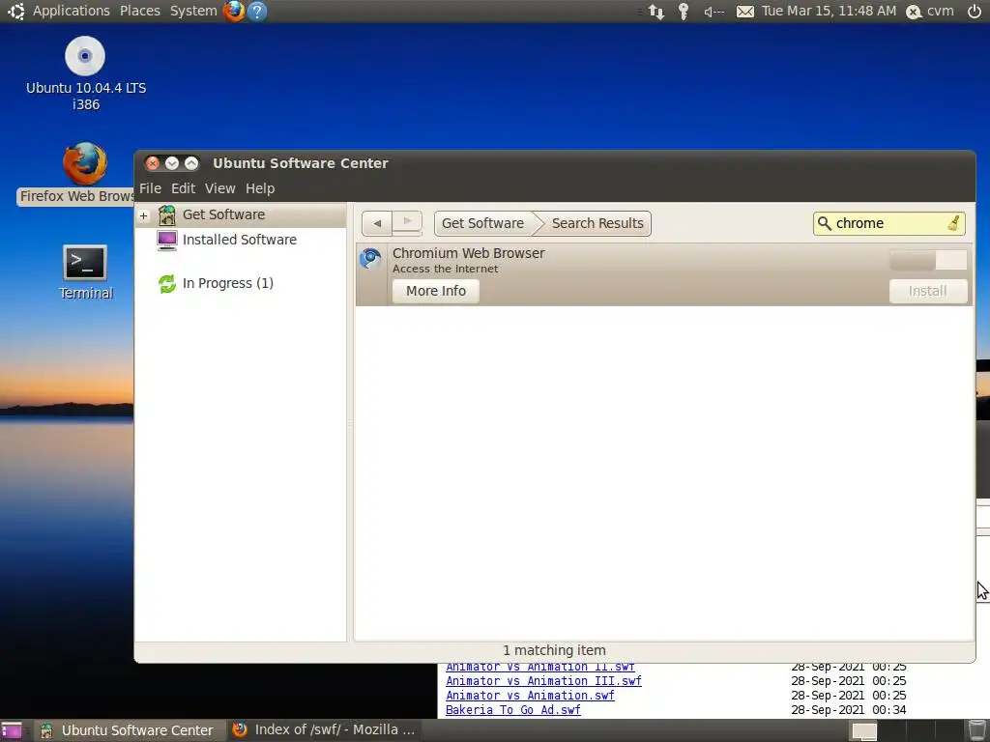The height and width of the screenshot is (742, 990).
Task: Click the volume speaker indicator
Action: [x=713, y=12]
